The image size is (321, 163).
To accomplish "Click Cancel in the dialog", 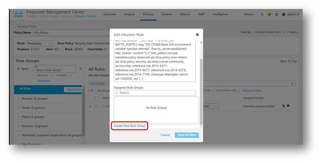I will point(165,135).
